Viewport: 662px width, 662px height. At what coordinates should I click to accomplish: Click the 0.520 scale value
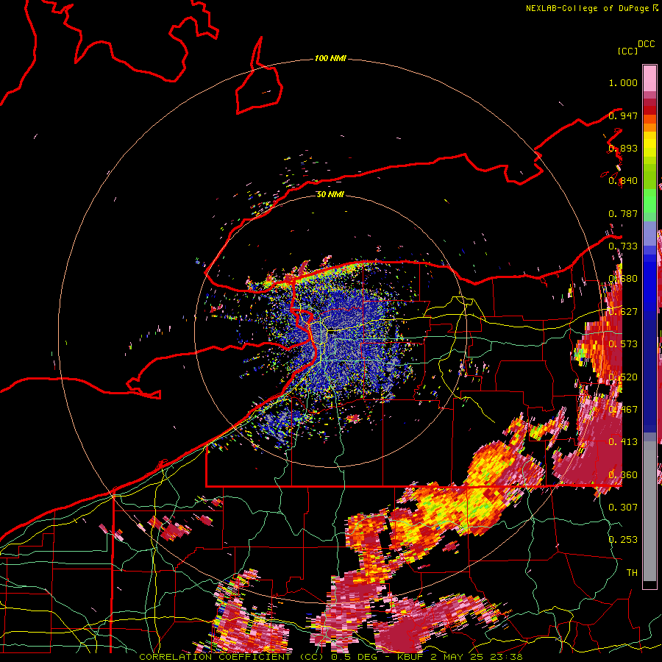(623, 377)
